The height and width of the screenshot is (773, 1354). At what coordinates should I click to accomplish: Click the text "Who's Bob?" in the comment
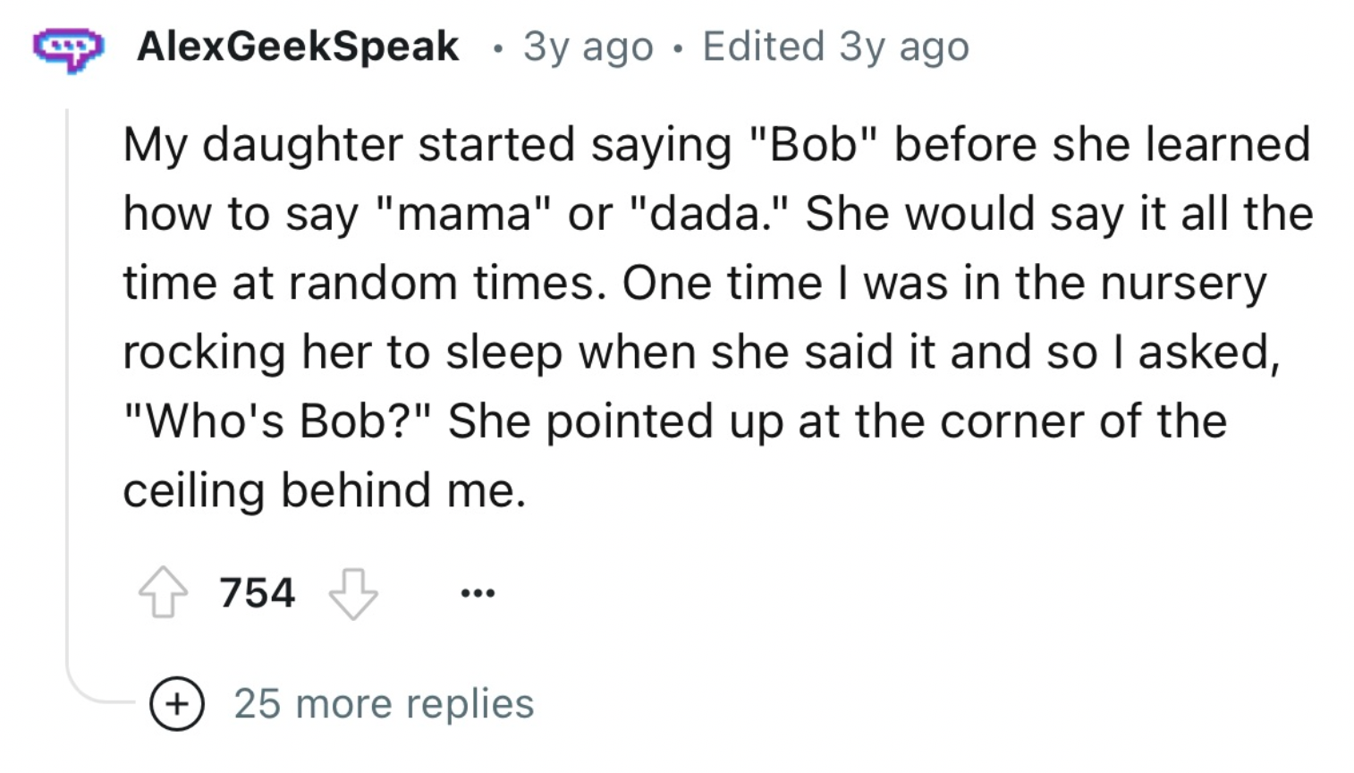coord(278,421)
